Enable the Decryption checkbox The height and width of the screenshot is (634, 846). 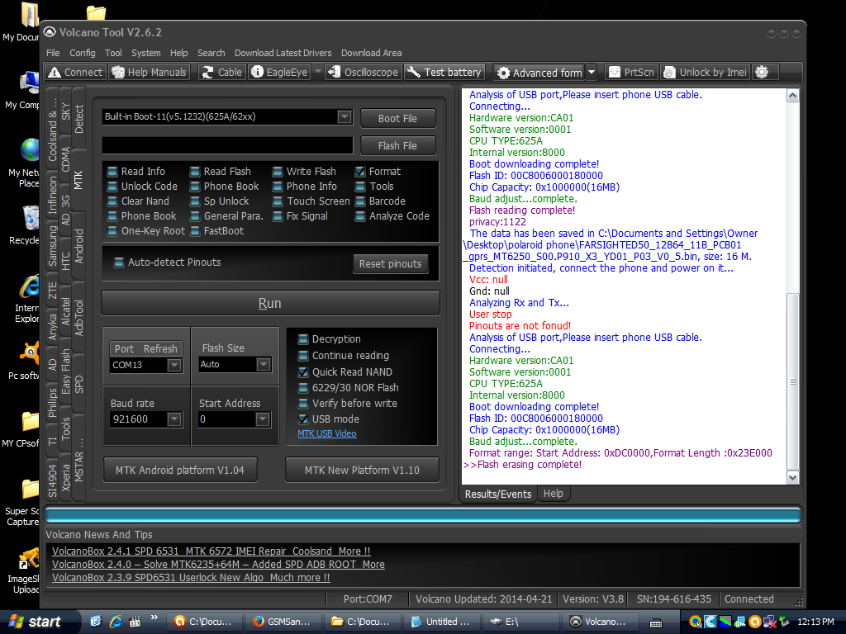(x=303, y=339)
